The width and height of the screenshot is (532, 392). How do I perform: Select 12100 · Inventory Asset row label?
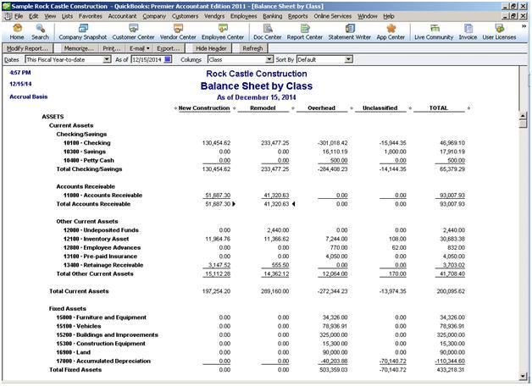96,239
